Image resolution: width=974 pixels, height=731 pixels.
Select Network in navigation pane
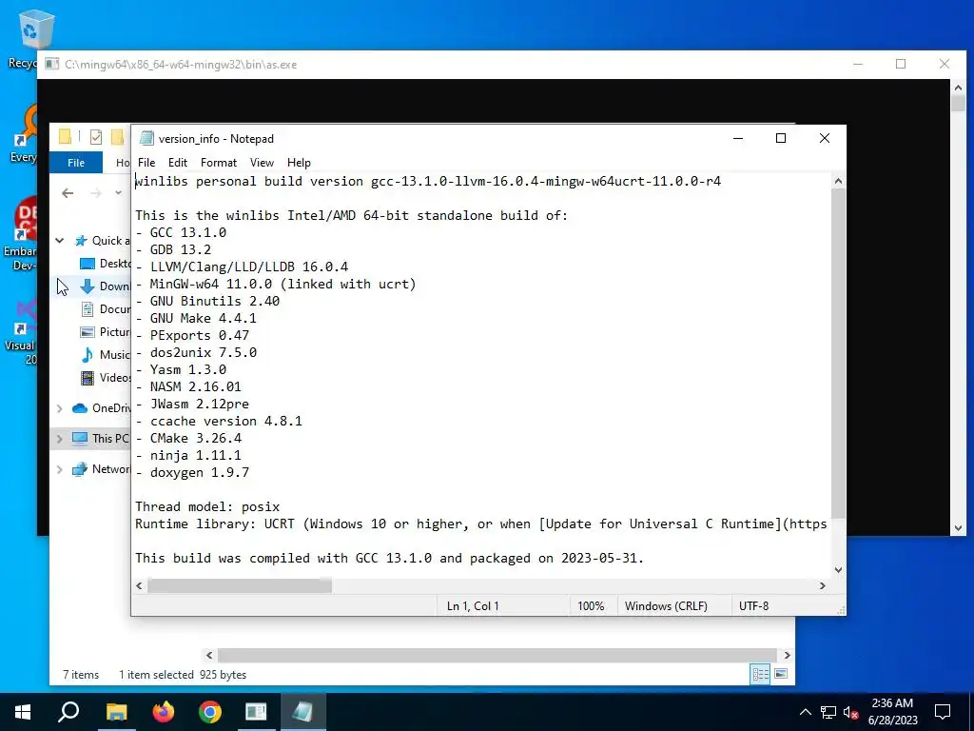point(101,469)
